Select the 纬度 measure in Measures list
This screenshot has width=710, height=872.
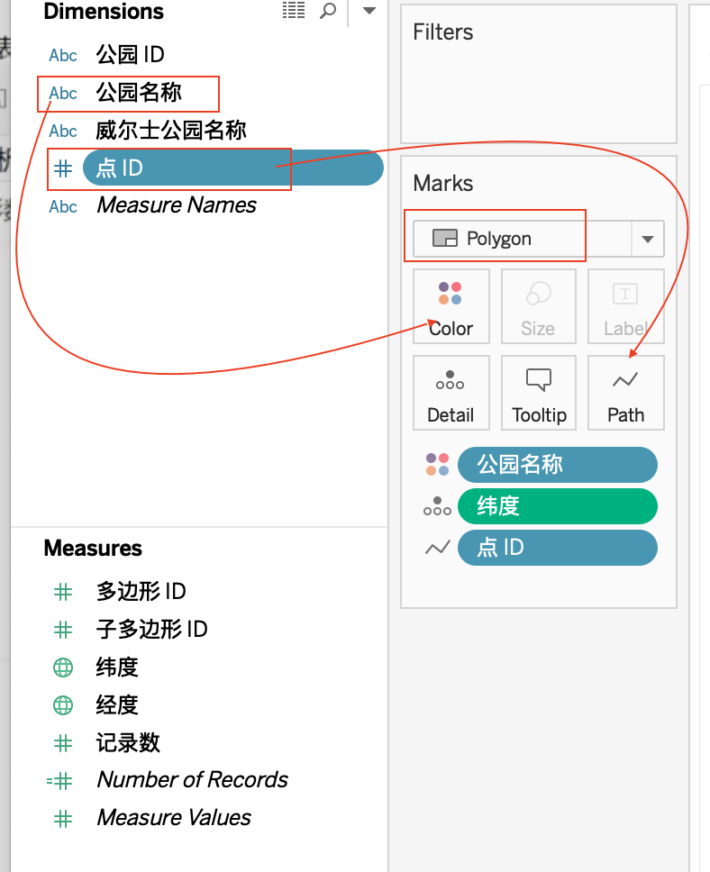[117, 667]
